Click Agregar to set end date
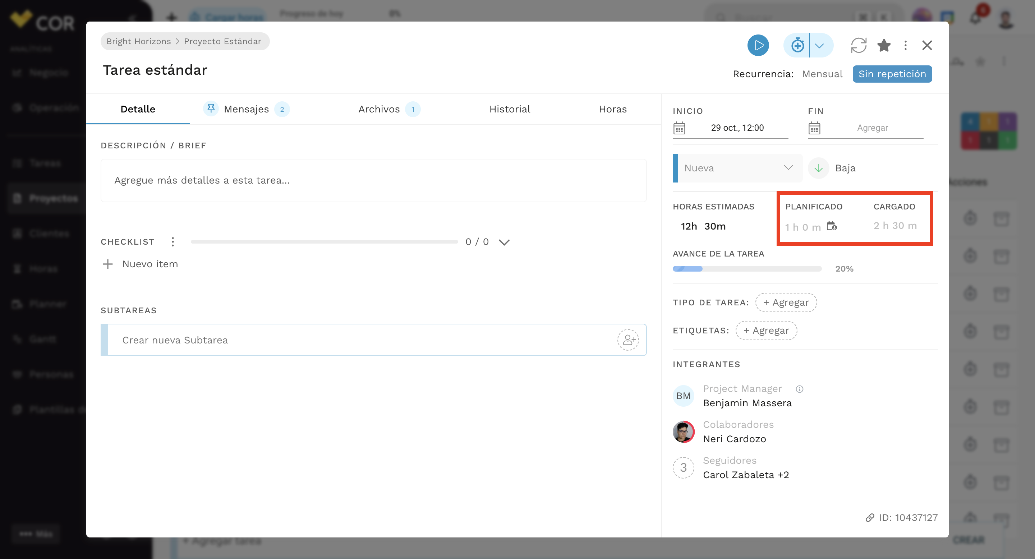The width and height of the screenshot is (1035, 559). point(872,128)
